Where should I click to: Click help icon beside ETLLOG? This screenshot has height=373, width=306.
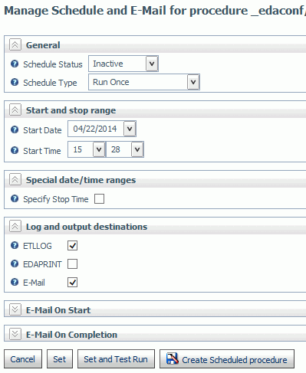click(x=15, y=245)
